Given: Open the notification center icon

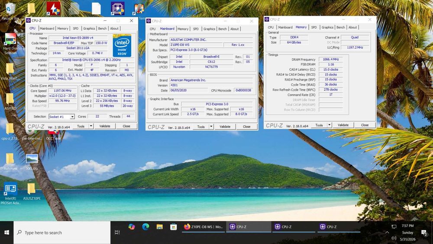Looking at the screenshot, I should 424,233.
